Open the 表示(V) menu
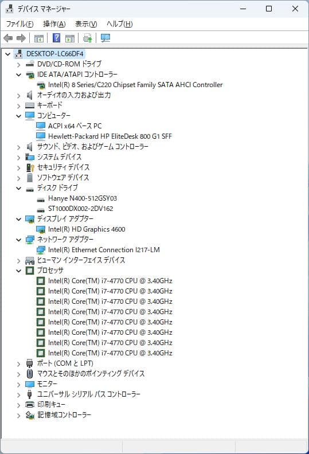 click(86, 24)
